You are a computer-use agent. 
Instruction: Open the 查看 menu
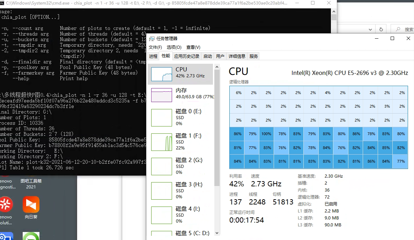tap(194, 47)
